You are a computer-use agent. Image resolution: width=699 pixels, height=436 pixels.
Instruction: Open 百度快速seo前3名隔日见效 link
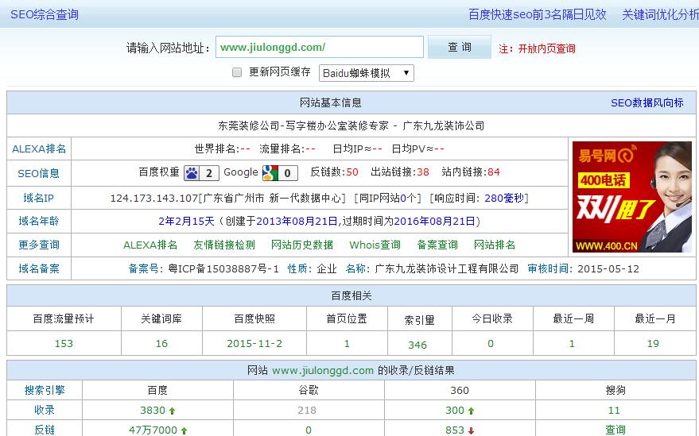coord(537,14)
